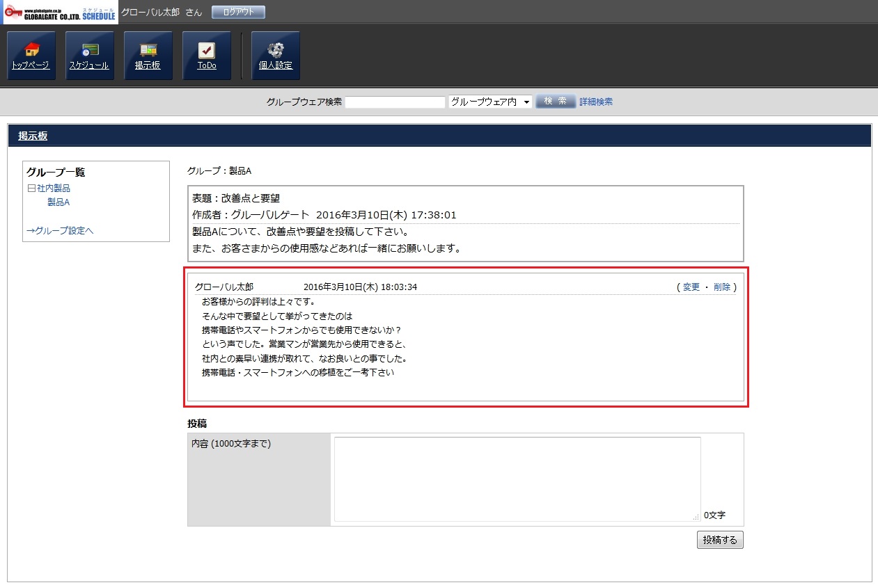Click the ログアウト button

pos(238,13)
